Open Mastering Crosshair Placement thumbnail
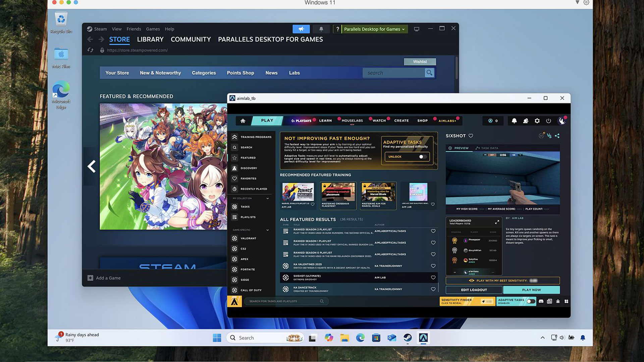This screenshot has height=362, width=644. coord(338,192)
